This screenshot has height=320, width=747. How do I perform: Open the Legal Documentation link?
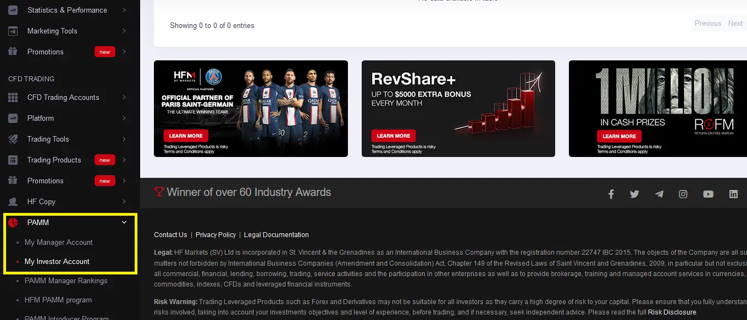click(x=276, y=235)
